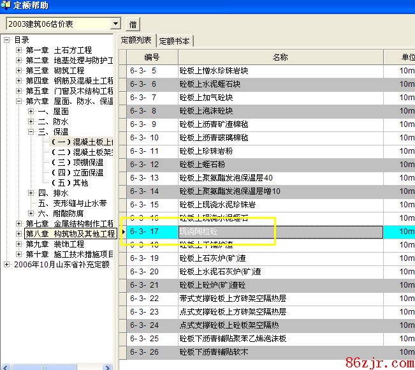Viewport: 415px width, 370px height.
Task: Click the 借 button
Action: [x=133, y=24]
